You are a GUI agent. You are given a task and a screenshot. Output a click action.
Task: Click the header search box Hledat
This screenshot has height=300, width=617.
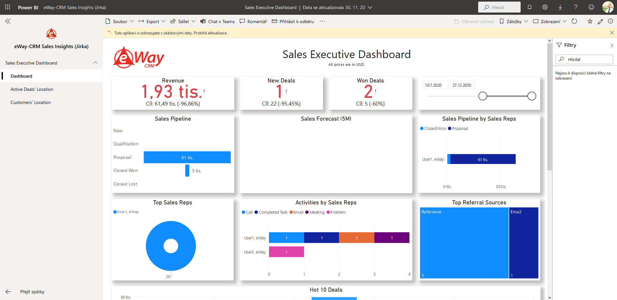[x=499, y=7]
